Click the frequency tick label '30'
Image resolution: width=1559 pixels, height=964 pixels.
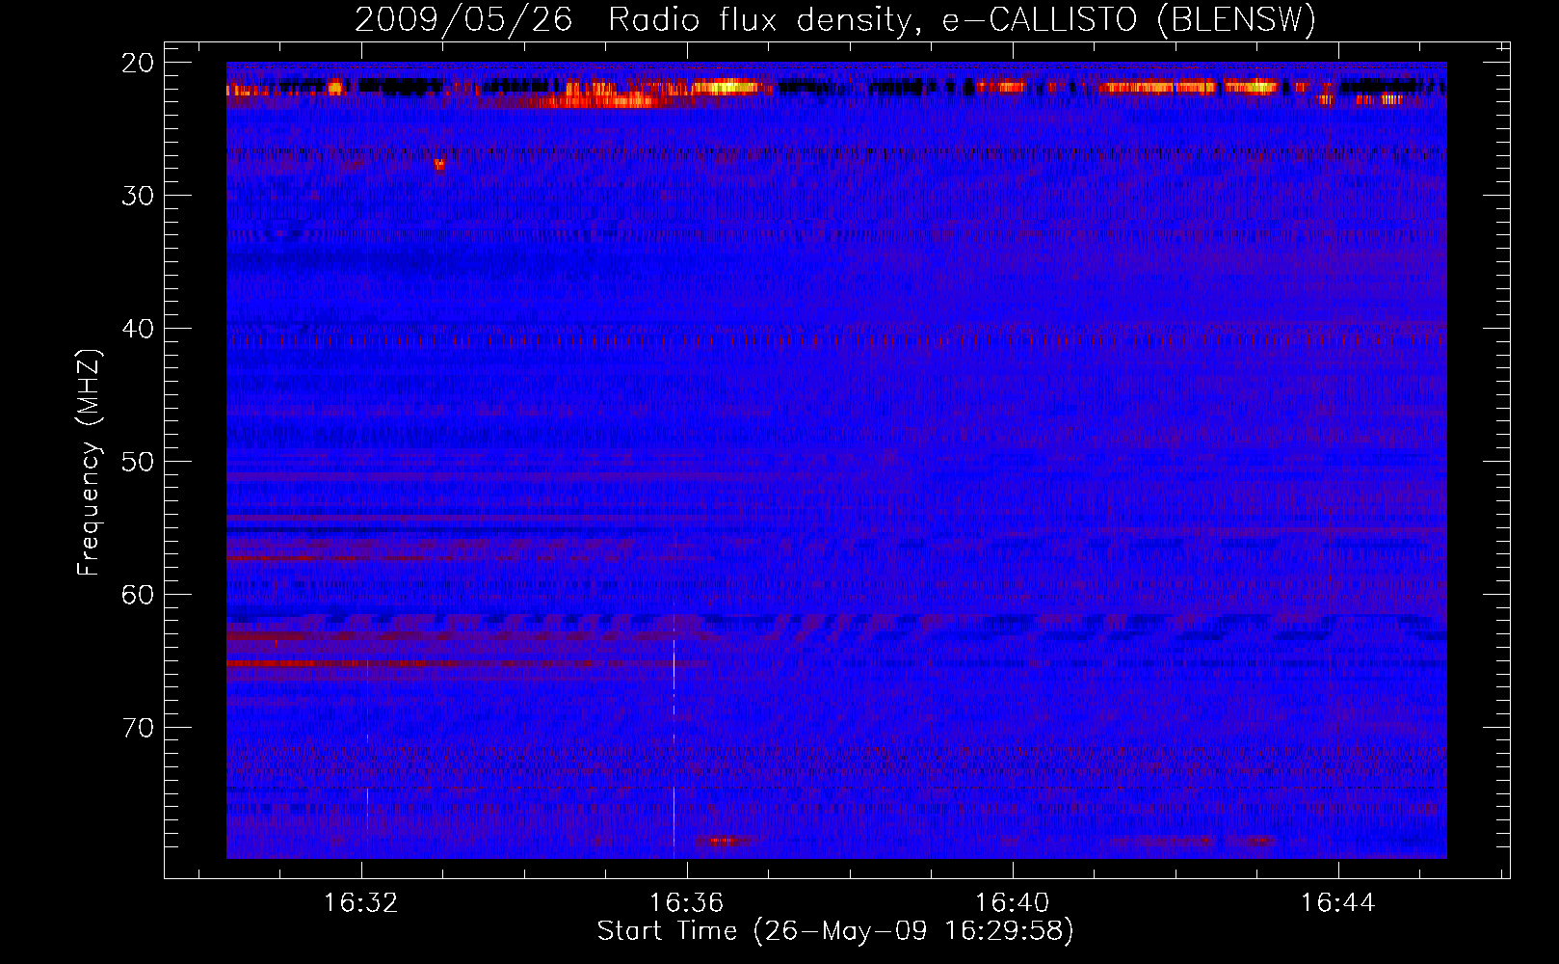pos(140,196)
